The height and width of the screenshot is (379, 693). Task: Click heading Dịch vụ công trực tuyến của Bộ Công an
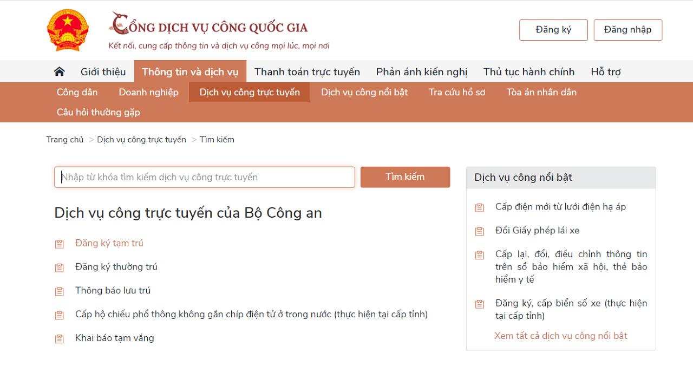tap(188, 213)
